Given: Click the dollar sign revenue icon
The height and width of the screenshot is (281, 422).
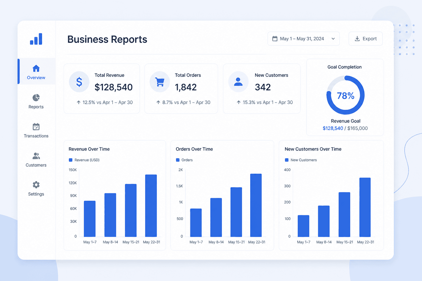Looking at the screenshot, I should [x=79, y=82].
